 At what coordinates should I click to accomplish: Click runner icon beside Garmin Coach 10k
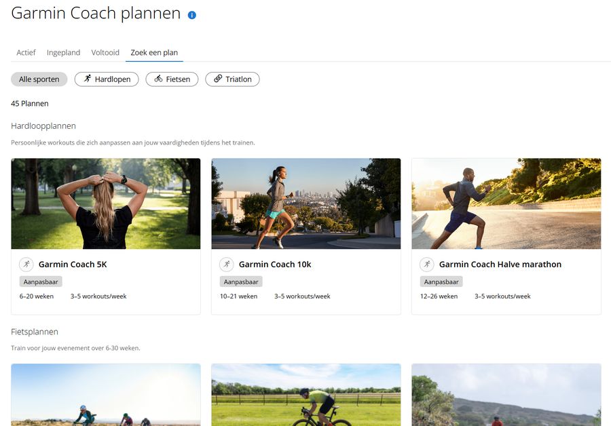coord(226,265)
